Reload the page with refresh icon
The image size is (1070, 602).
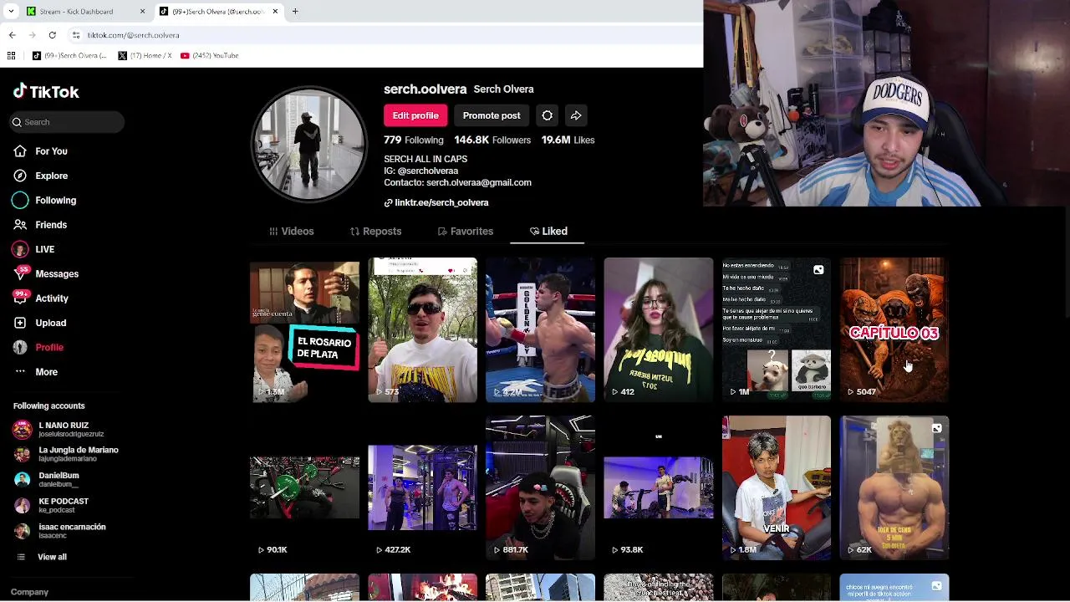[53, 35]
